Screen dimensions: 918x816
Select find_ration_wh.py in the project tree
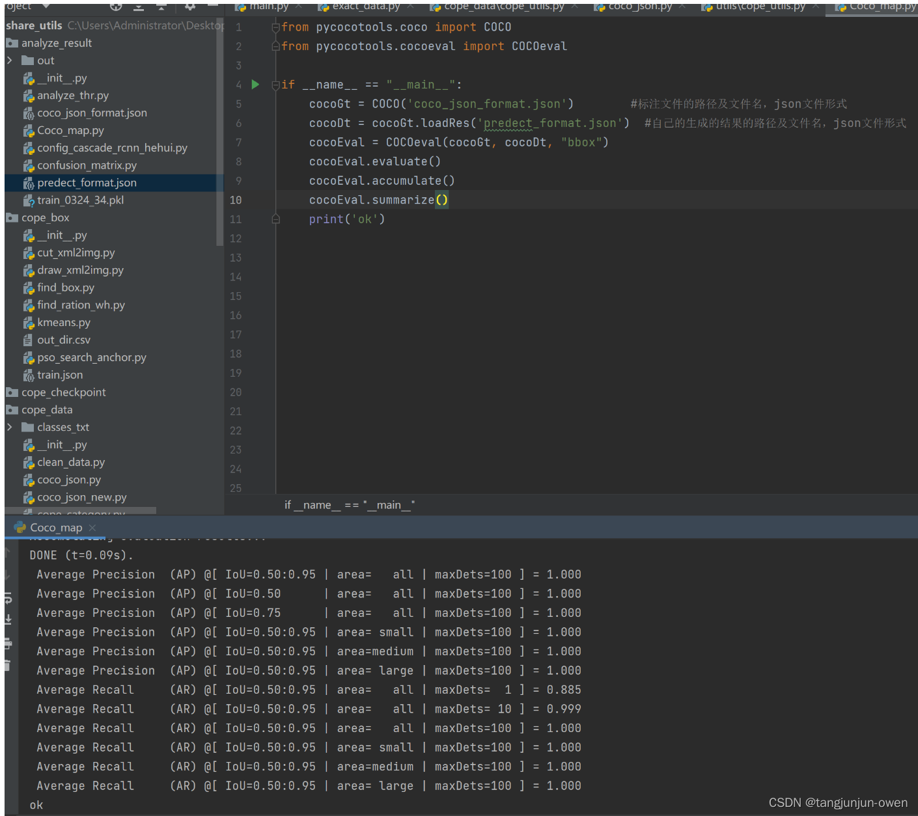pyautogui.click(x=81, y=305)
